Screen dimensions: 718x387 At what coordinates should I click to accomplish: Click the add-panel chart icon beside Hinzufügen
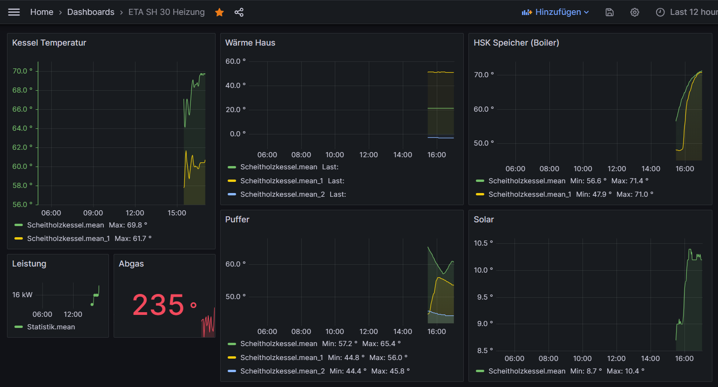point(527,13)
